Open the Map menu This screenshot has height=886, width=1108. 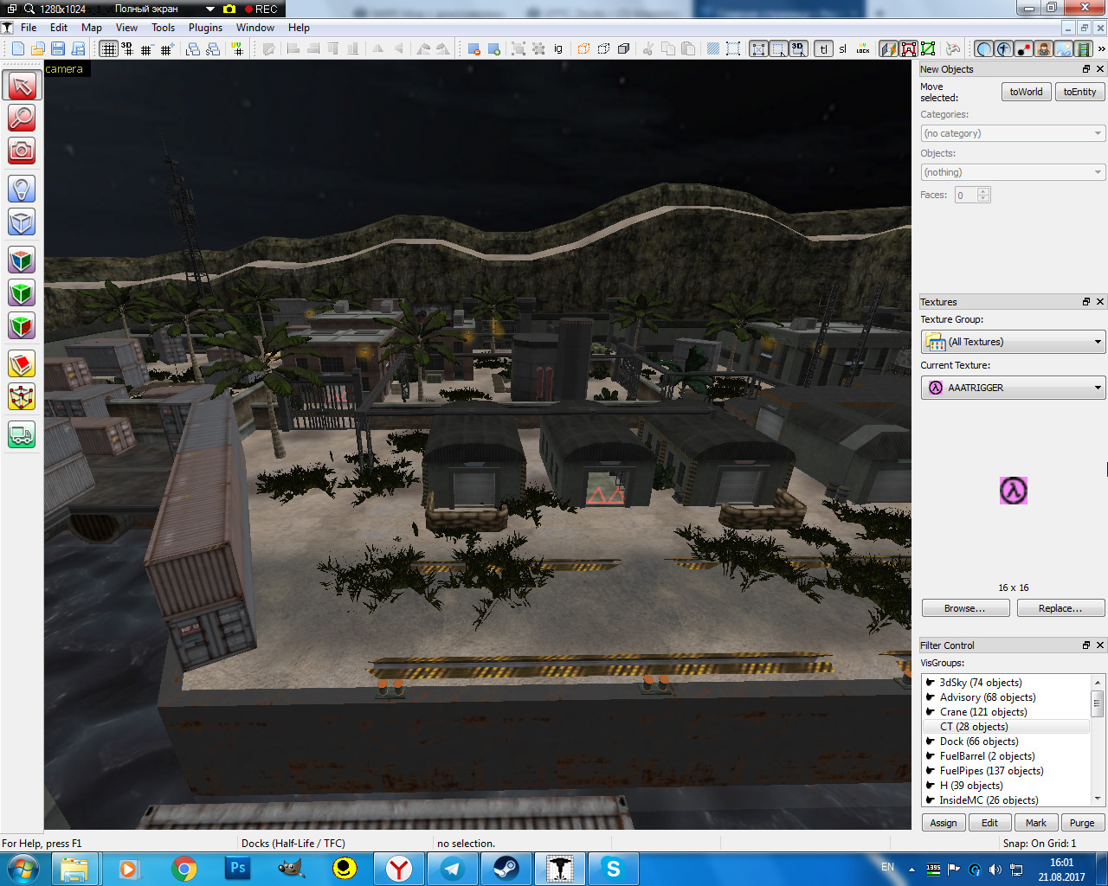pos(92,28)
